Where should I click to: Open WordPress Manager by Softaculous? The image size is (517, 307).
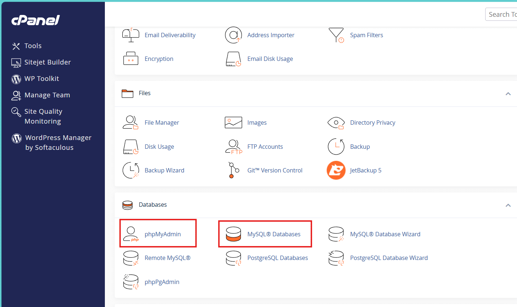tap(58, 143)
